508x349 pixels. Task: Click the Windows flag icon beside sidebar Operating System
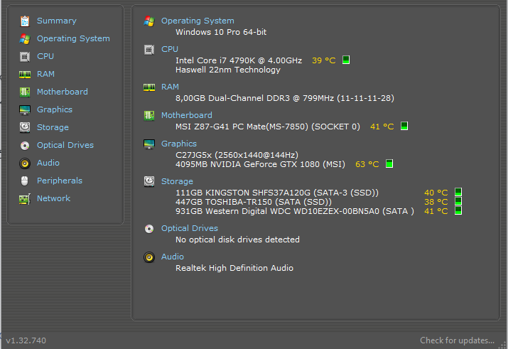point(25,39)
